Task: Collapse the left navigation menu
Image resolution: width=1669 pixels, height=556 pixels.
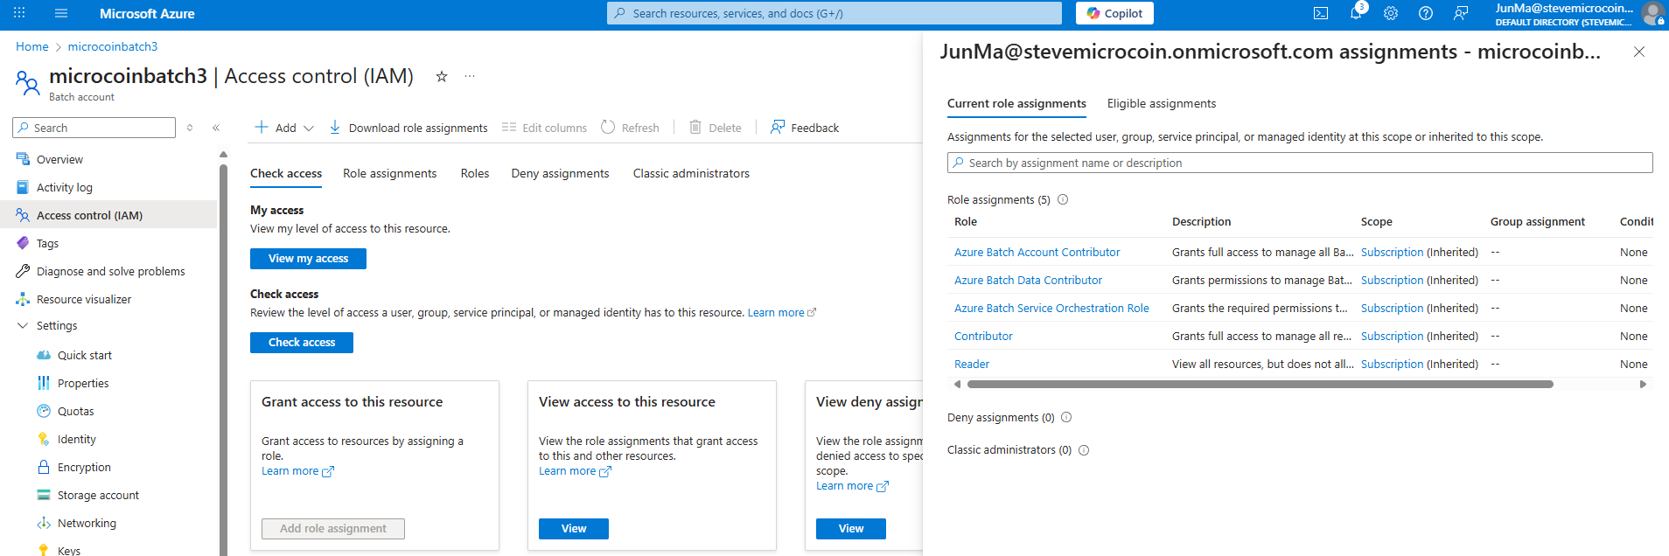Action: click(x=216, y=128)
